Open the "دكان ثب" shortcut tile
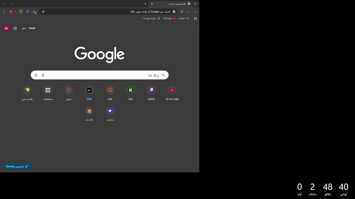 (89, 114)
